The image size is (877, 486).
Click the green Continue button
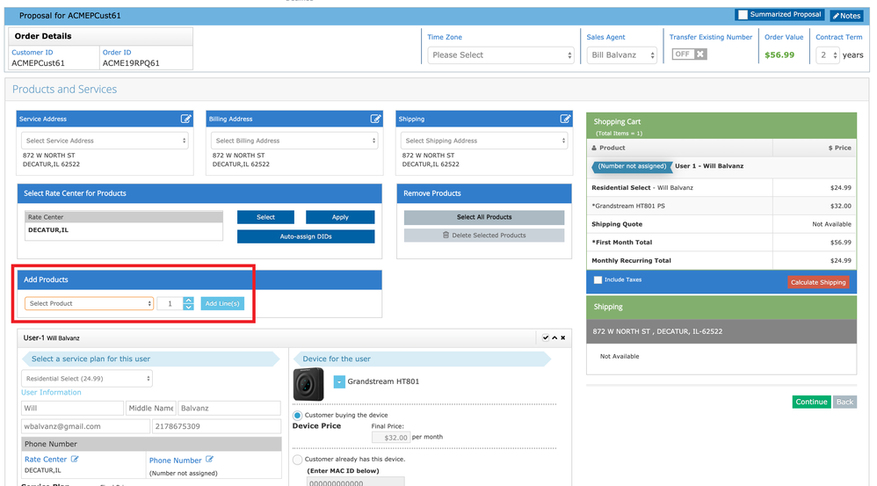click(x=810, y=402)
